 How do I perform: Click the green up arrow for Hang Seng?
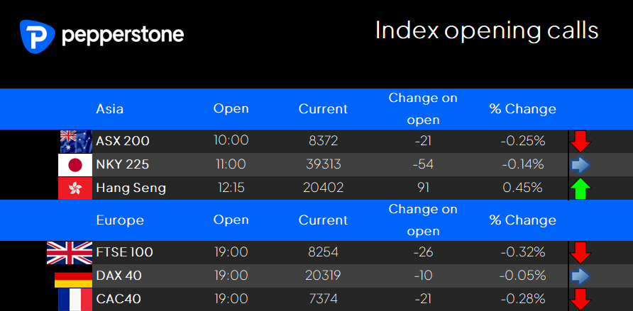pos(580,188)
